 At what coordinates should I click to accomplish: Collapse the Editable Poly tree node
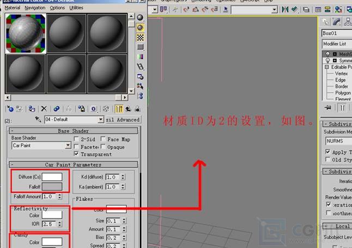coord(327,67)
